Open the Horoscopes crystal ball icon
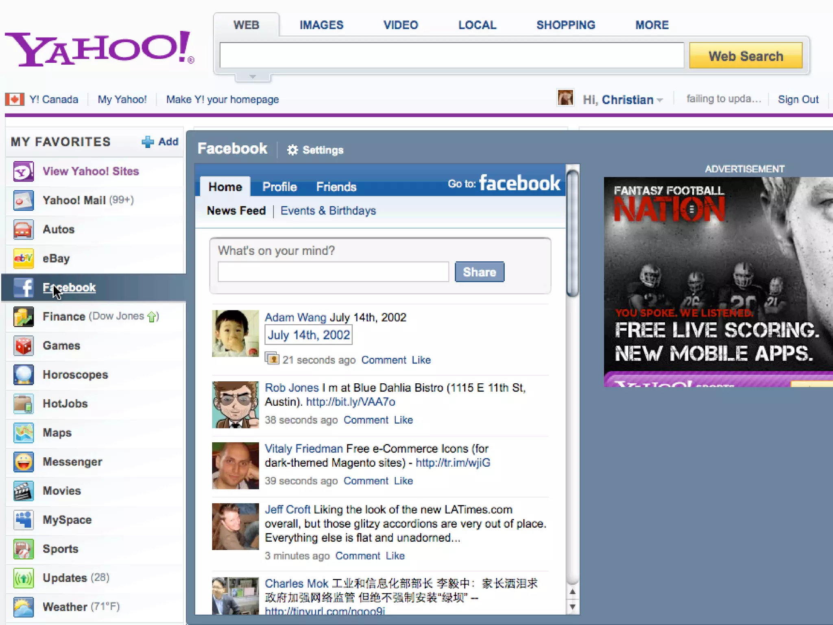The width and height of the screenshot is (833, 625). pos(23,375)
